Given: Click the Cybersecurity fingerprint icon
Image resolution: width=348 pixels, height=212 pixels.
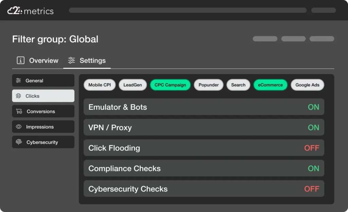Looking at the screenshot, I should click(x=19, y=142).
